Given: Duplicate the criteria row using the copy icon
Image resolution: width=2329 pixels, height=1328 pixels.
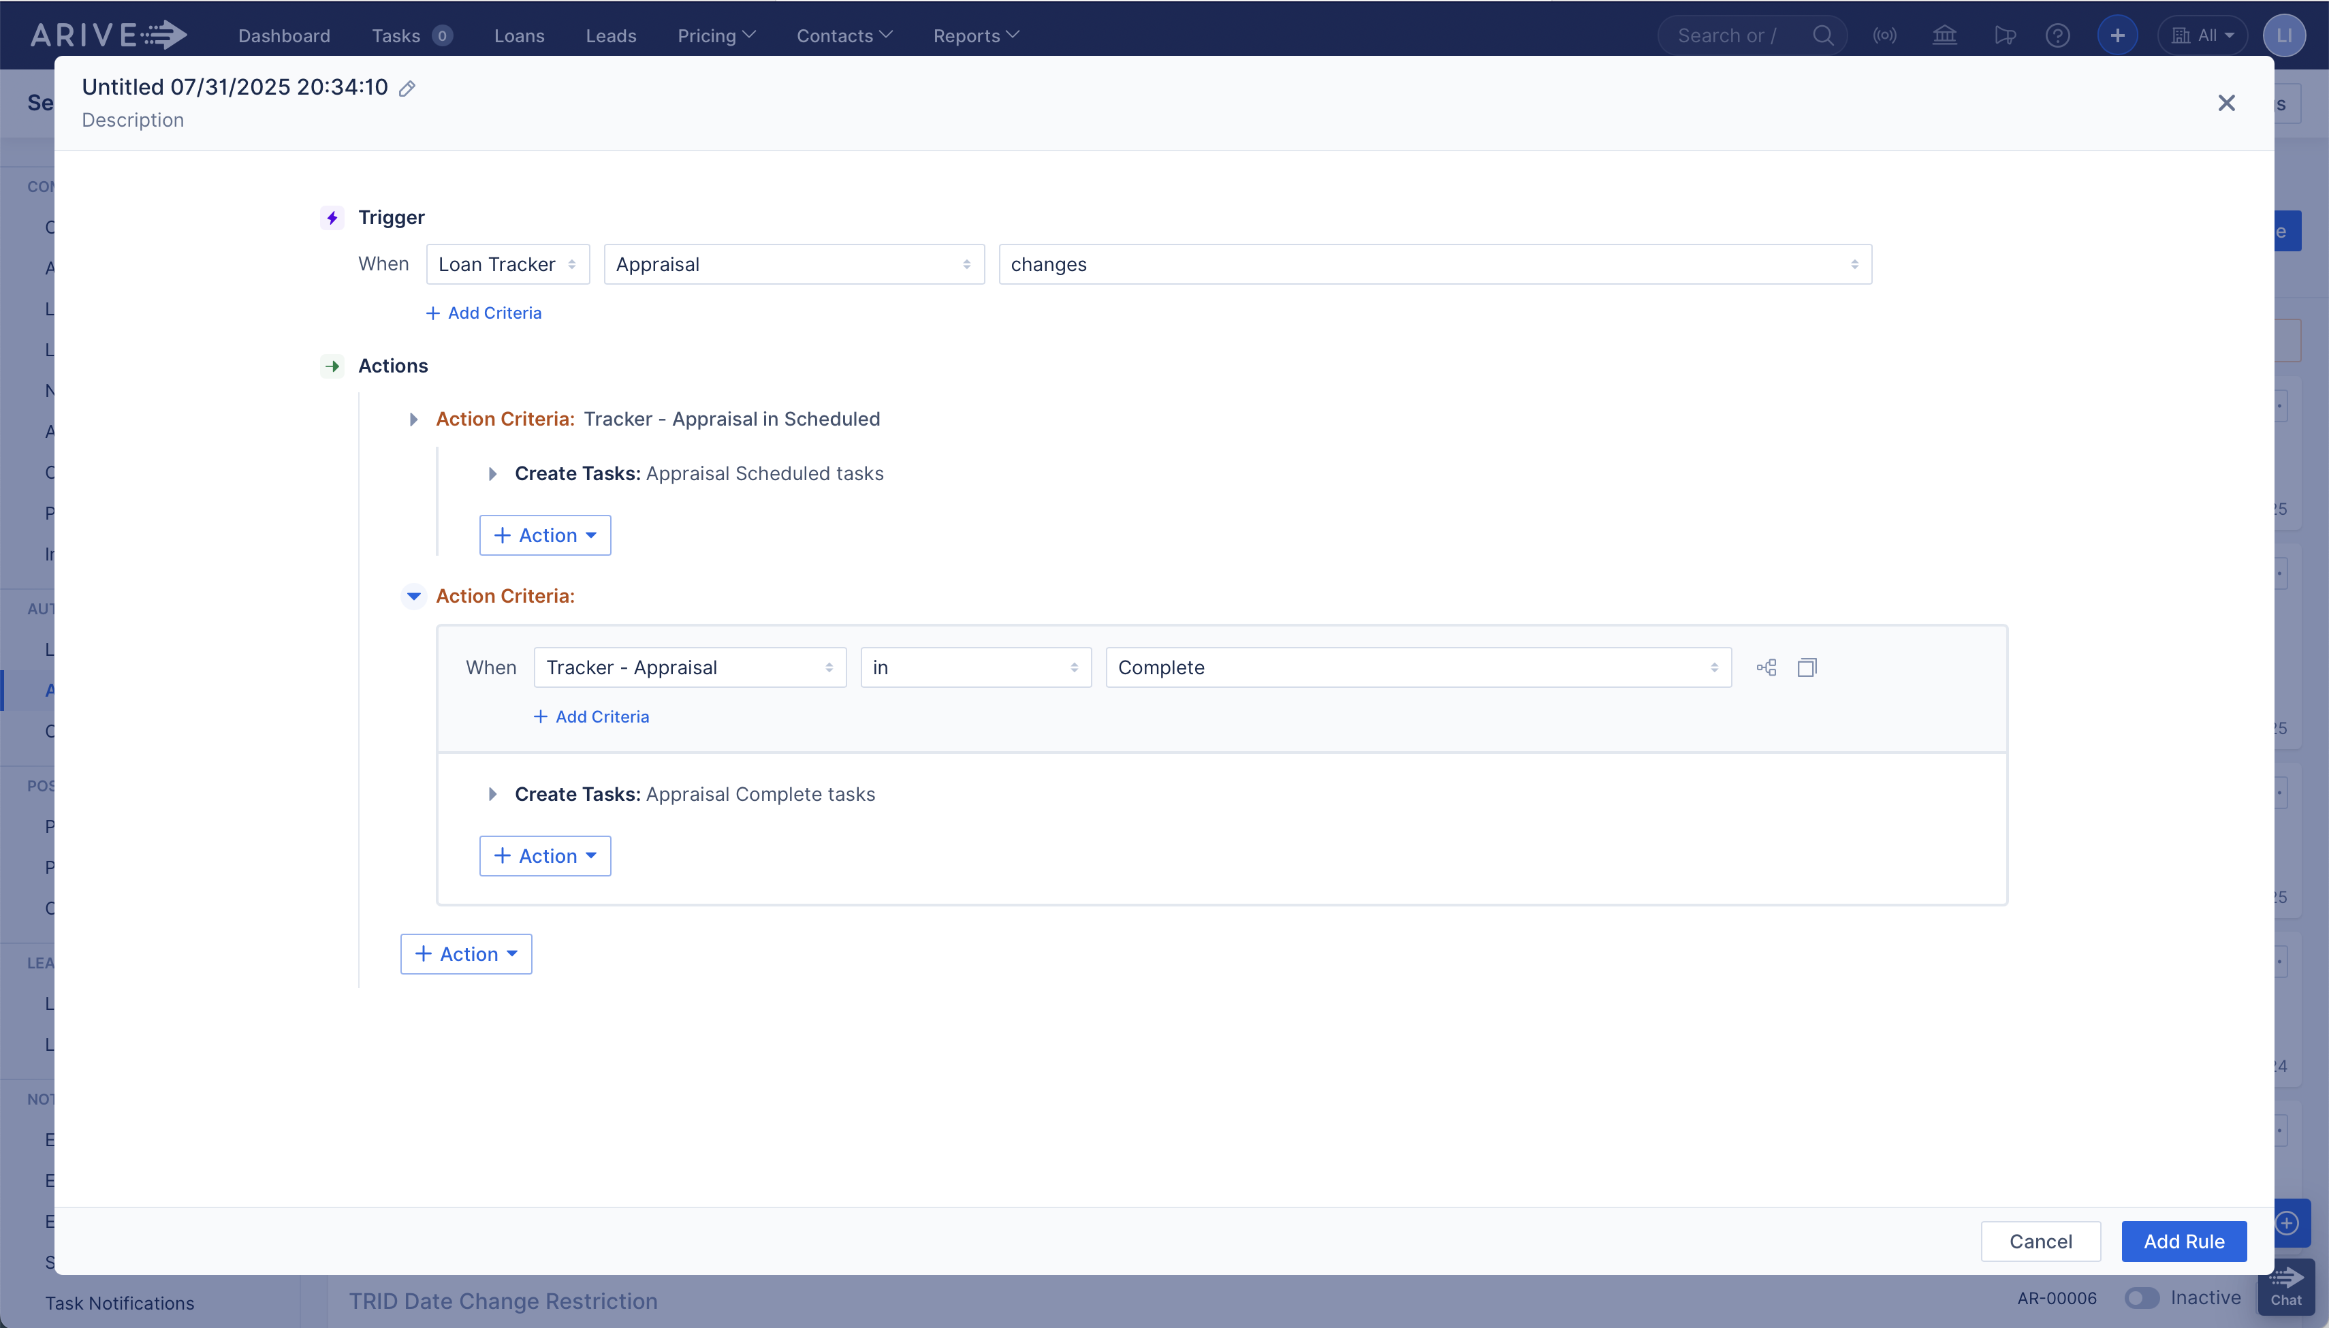Looking at the screenshot, I should click(x=1807, y=667).
